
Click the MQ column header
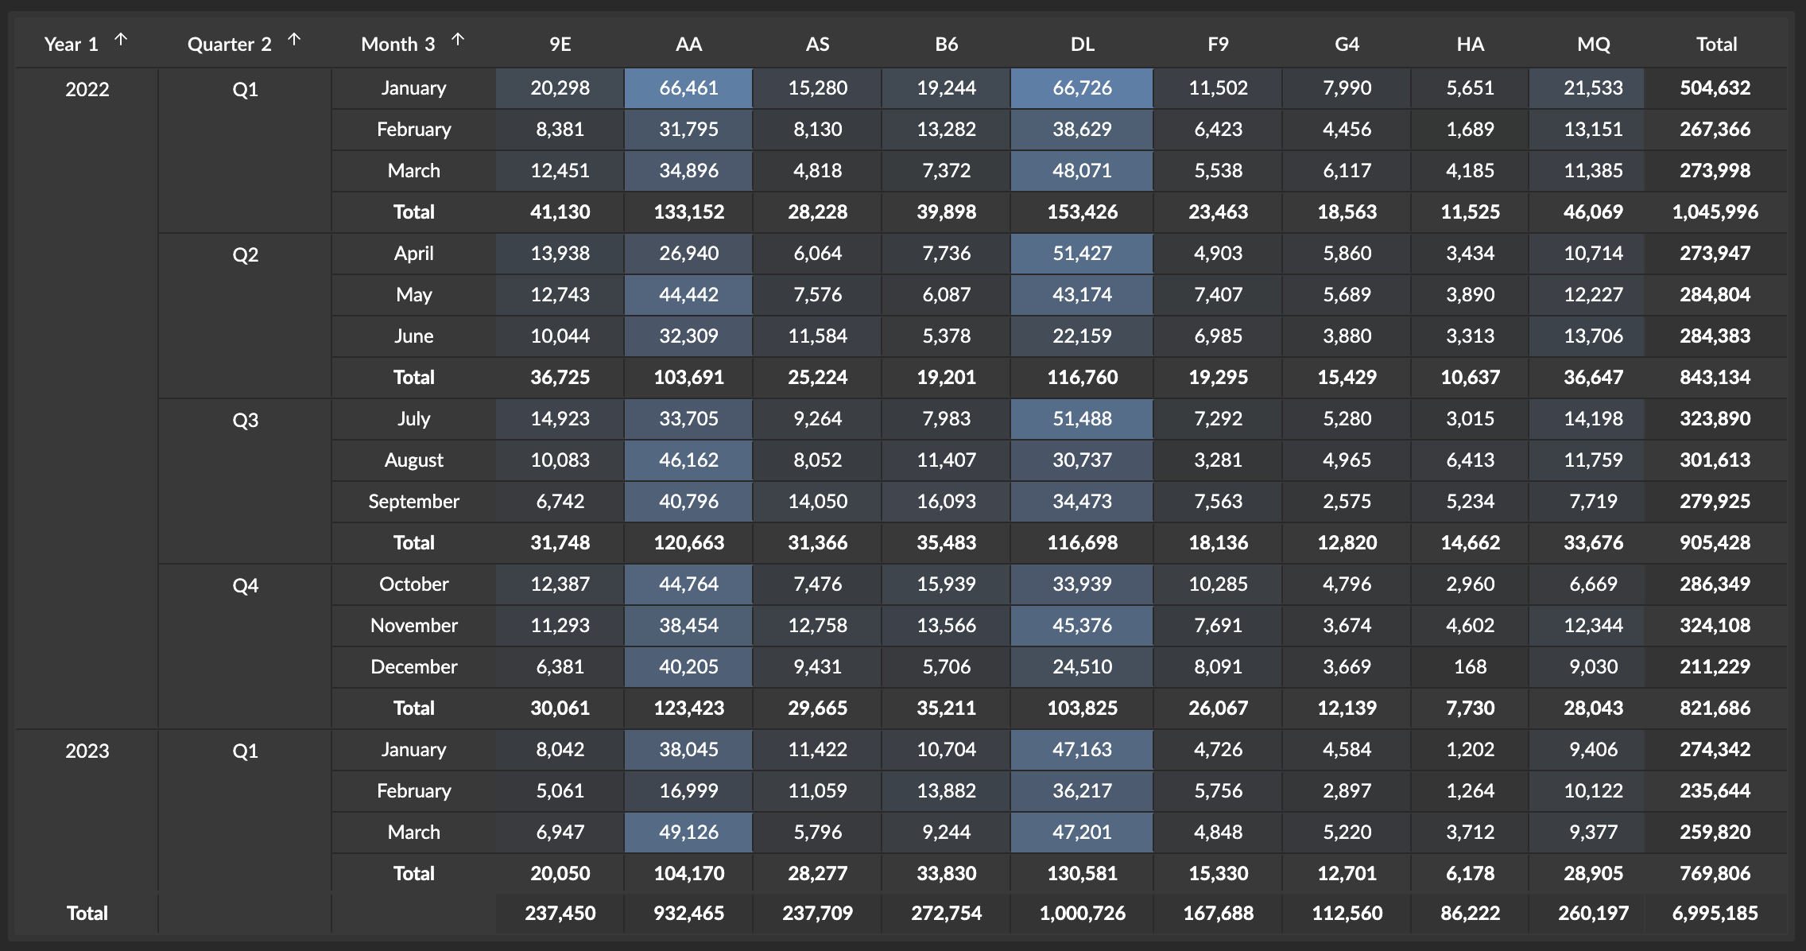click(1593, 45)
